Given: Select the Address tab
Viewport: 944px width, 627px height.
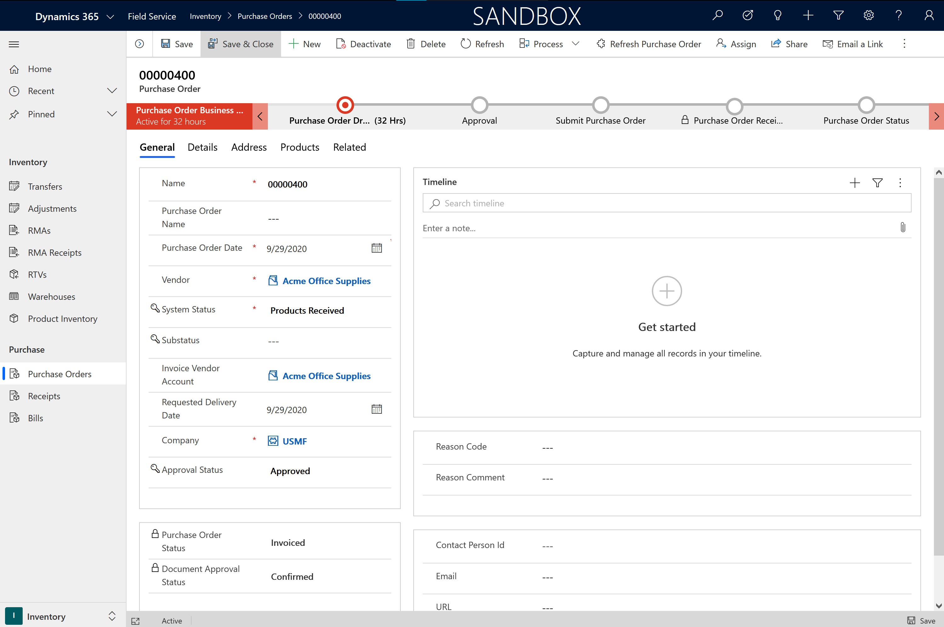Looking at the screenshot, I should (x=249, y=147).
